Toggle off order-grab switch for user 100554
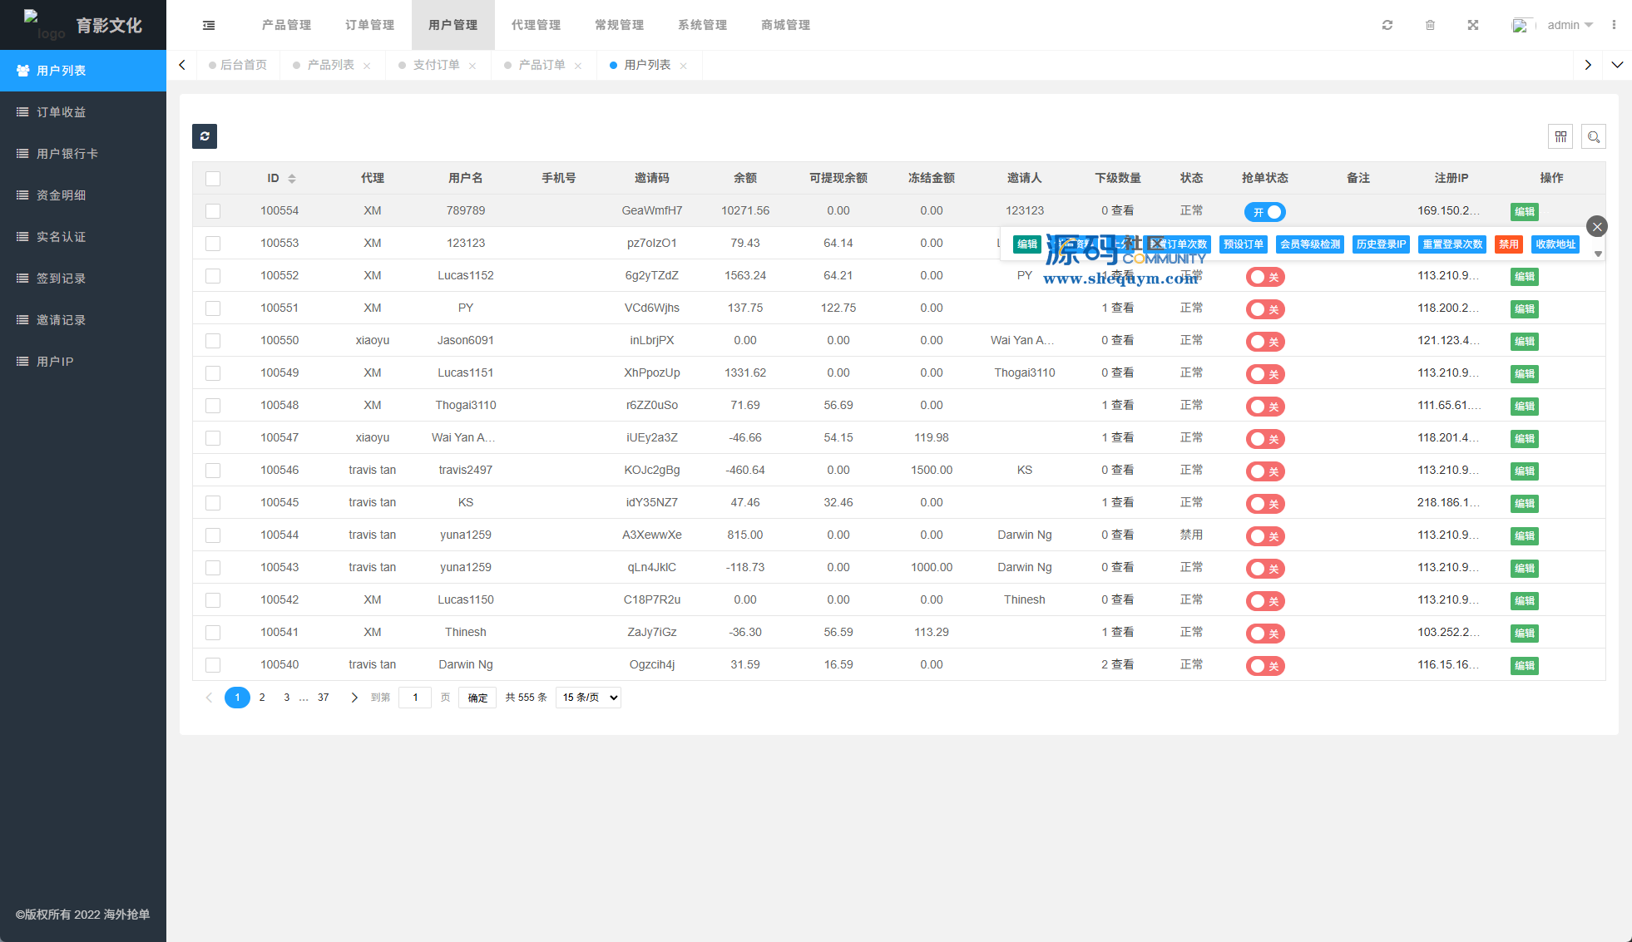Viewport: 1632px width, 942px height. [x=1264, y=212]
